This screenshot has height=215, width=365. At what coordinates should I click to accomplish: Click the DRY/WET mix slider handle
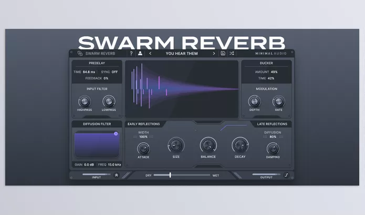coord(170,175)
